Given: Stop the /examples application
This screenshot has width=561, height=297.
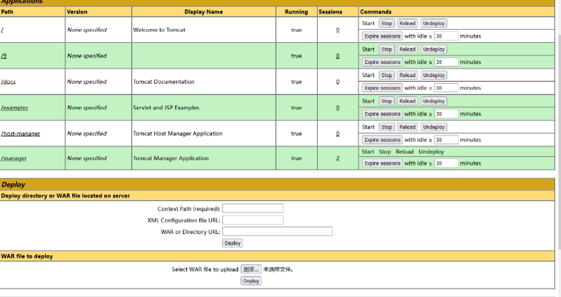Looking at the screenshot, I should [387, 101].
